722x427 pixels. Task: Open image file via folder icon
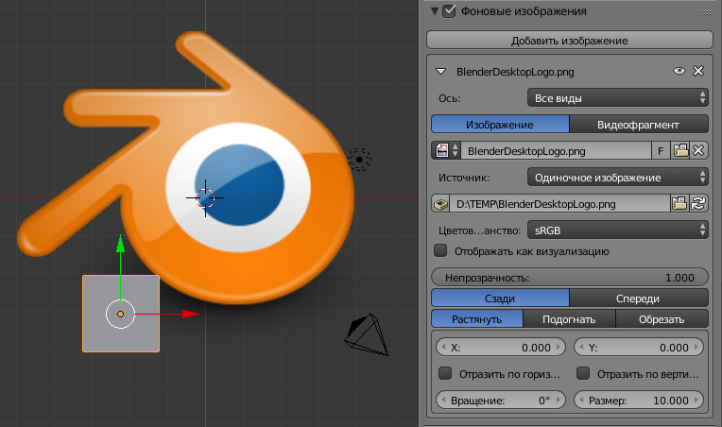coord(680,150)
